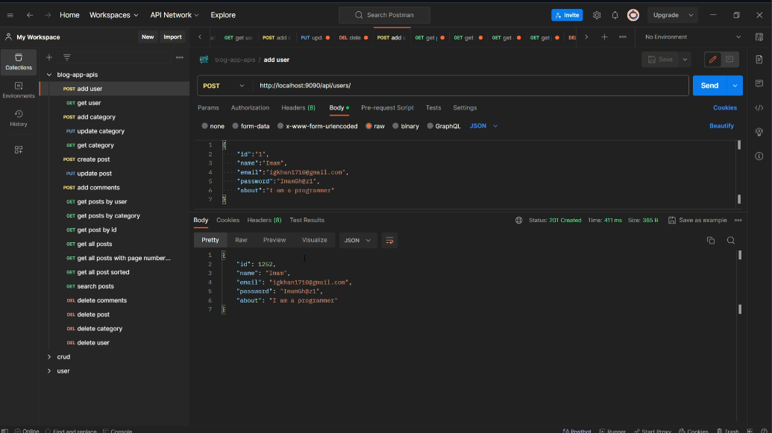Select the form-data body type
Viewport: 772px width, 433px height.
pos(251,126)
